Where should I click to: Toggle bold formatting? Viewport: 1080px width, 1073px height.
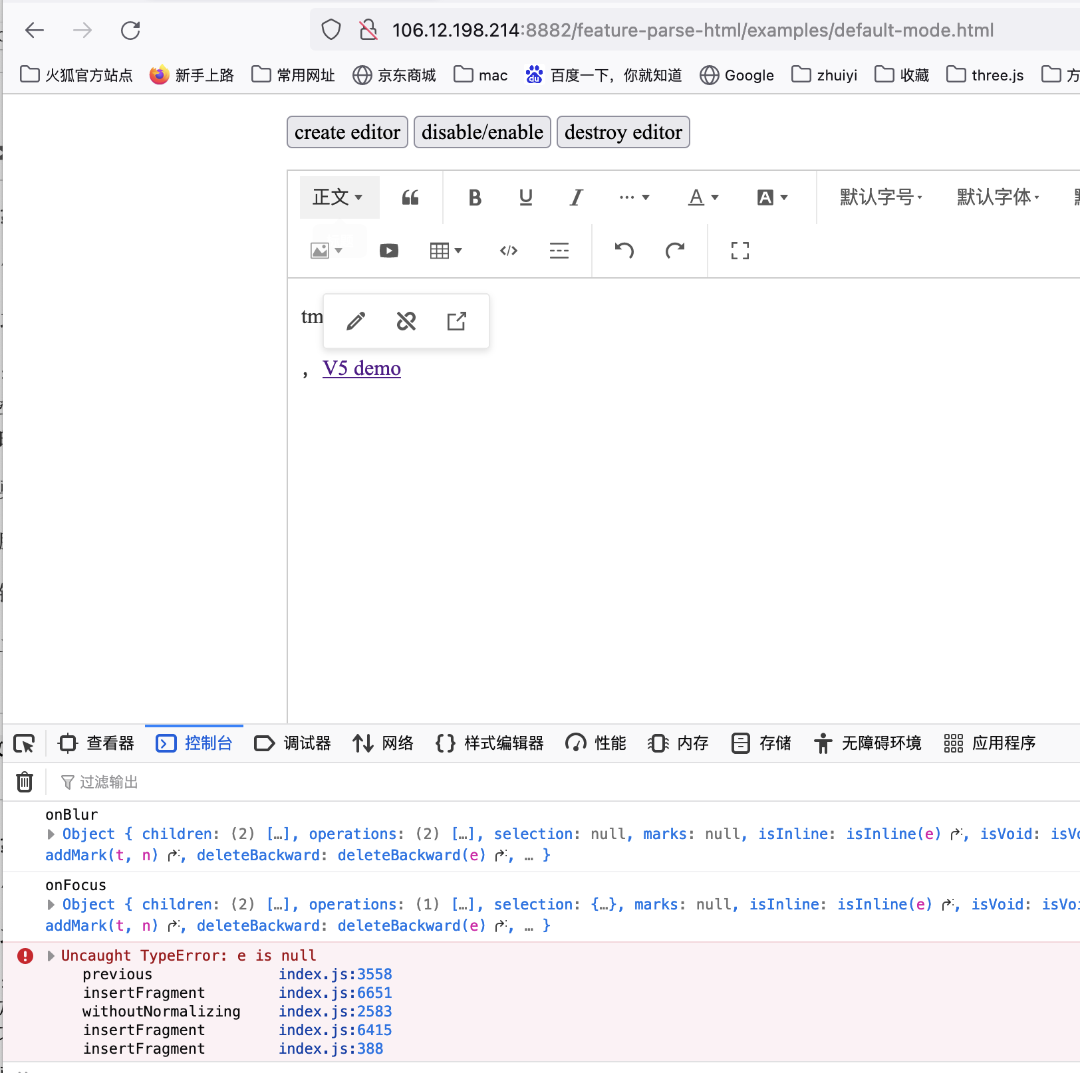(474, 197)
